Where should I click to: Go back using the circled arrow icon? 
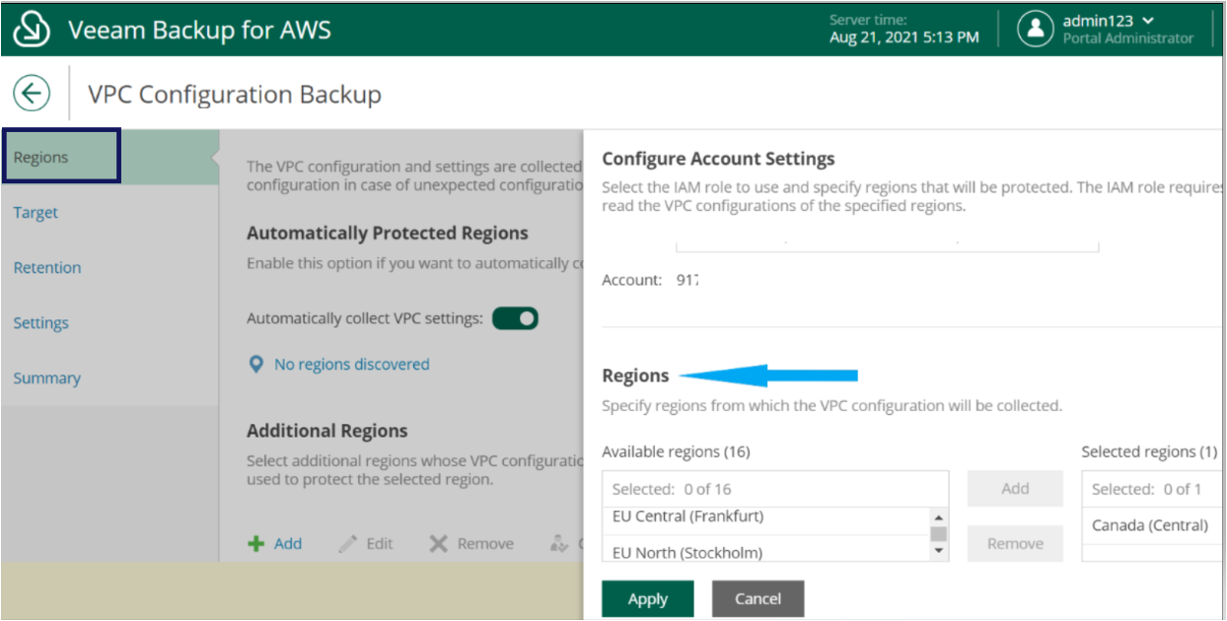(32, 94)
